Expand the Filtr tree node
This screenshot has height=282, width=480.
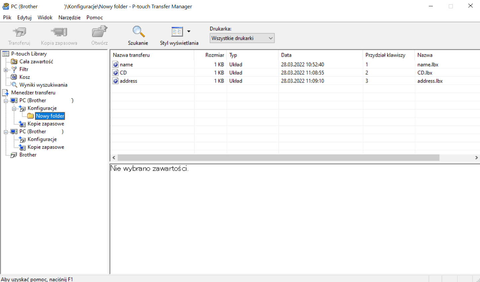(x=6, y=70)
